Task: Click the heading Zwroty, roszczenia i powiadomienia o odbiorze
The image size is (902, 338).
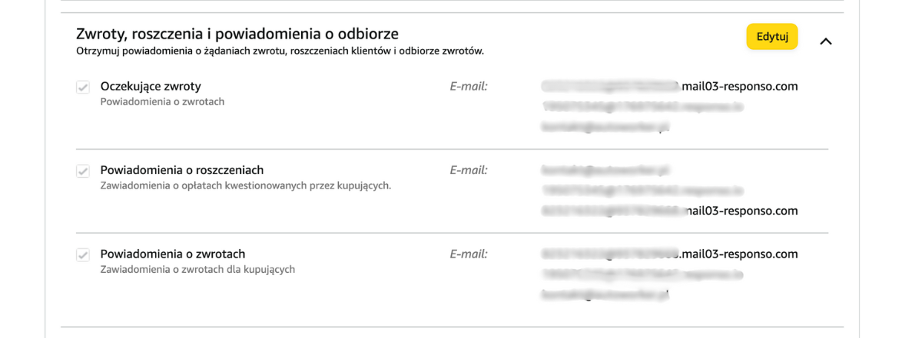Action: point(237,34)
